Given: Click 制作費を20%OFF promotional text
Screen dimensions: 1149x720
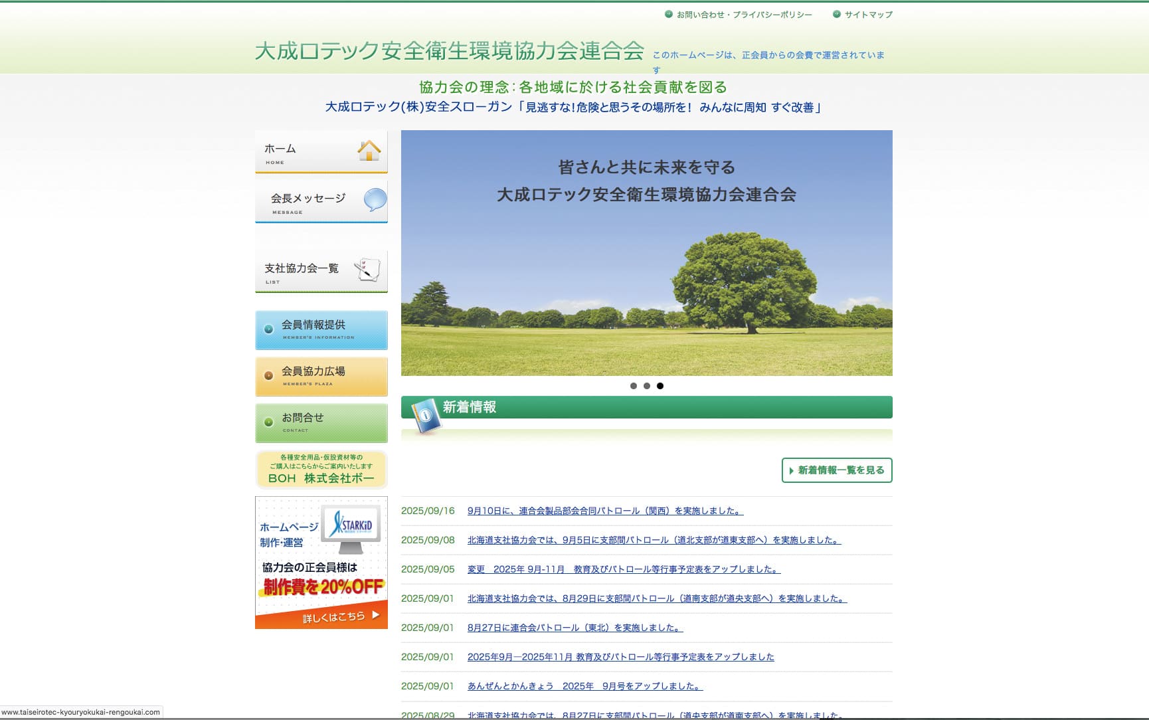Looking at the screenshot, I should (323, 586).
